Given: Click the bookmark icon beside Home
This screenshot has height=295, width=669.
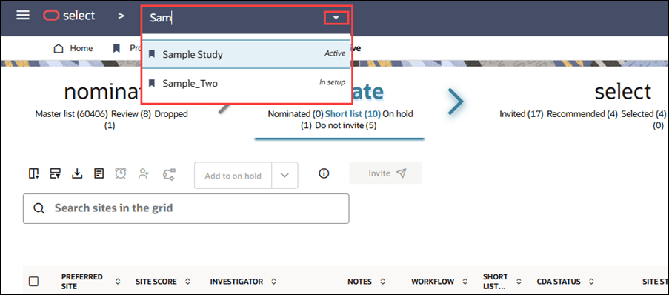Looking at the screenshot, I should [x=116, y=48].
